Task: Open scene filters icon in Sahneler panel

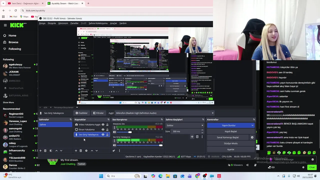Action: 51,151
